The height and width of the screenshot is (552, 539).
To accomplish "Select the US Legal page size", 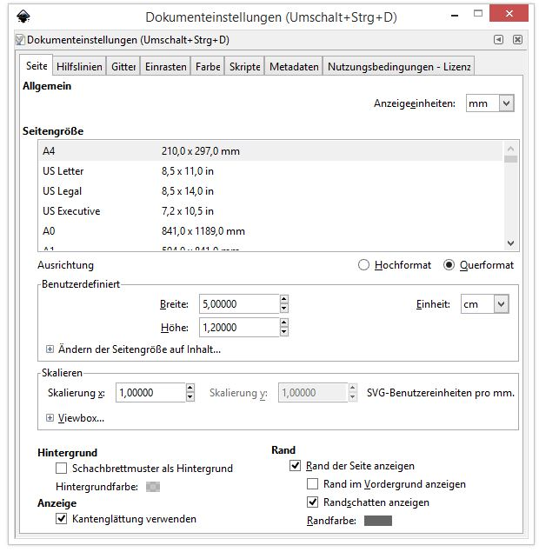I will pyautogui.click(x=270, y=191).
